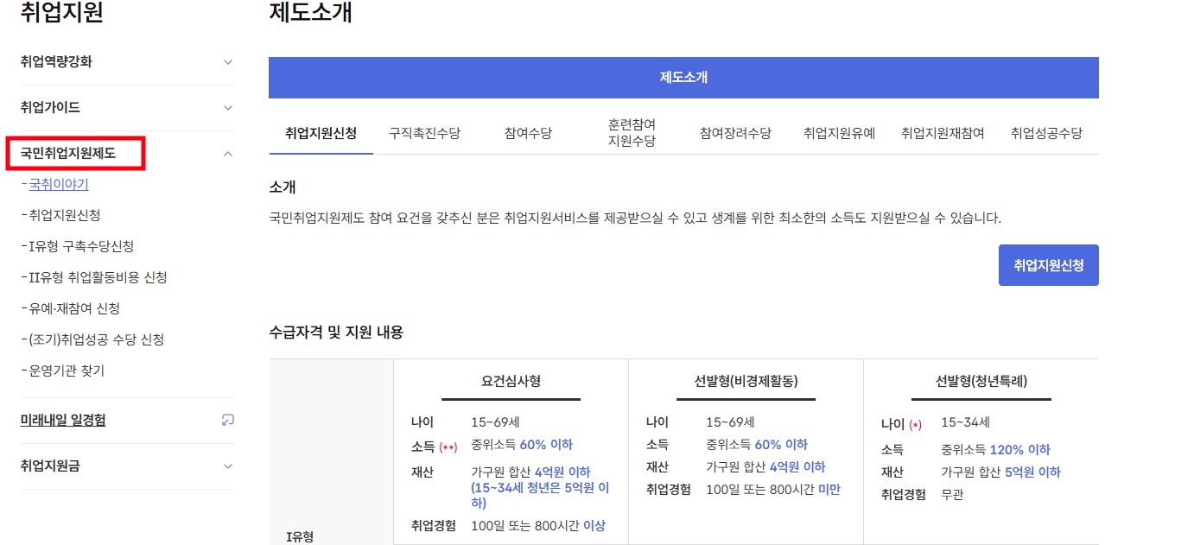
Task: Click the 소개 section heading
Action: [283, 187]
